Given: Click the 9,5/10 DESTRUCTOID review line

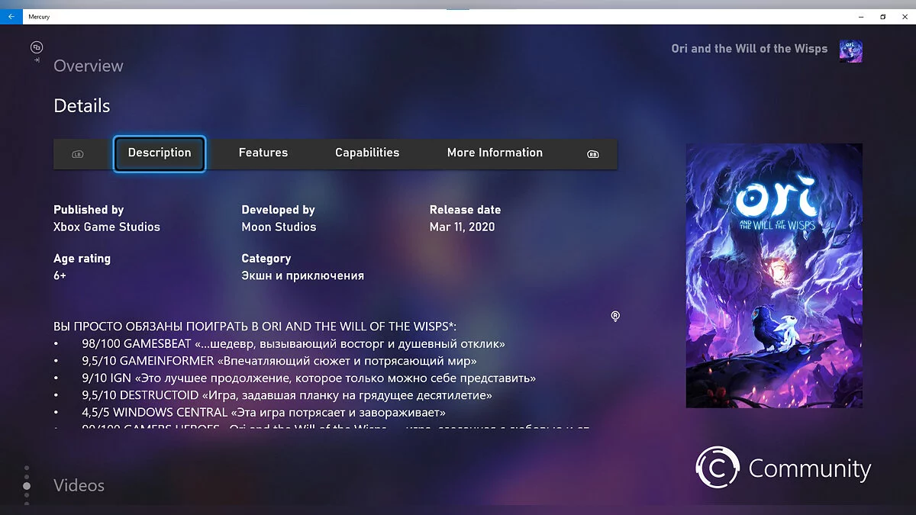Looking at the screenshot, I should pos(287,395).
